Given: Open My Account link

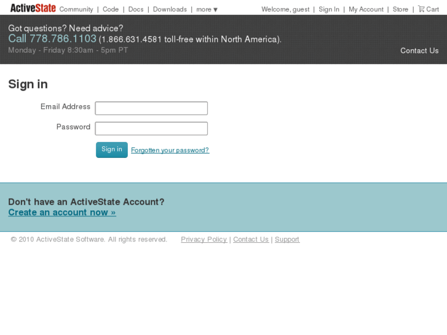Looking at the screenshot, I should 366,9.
